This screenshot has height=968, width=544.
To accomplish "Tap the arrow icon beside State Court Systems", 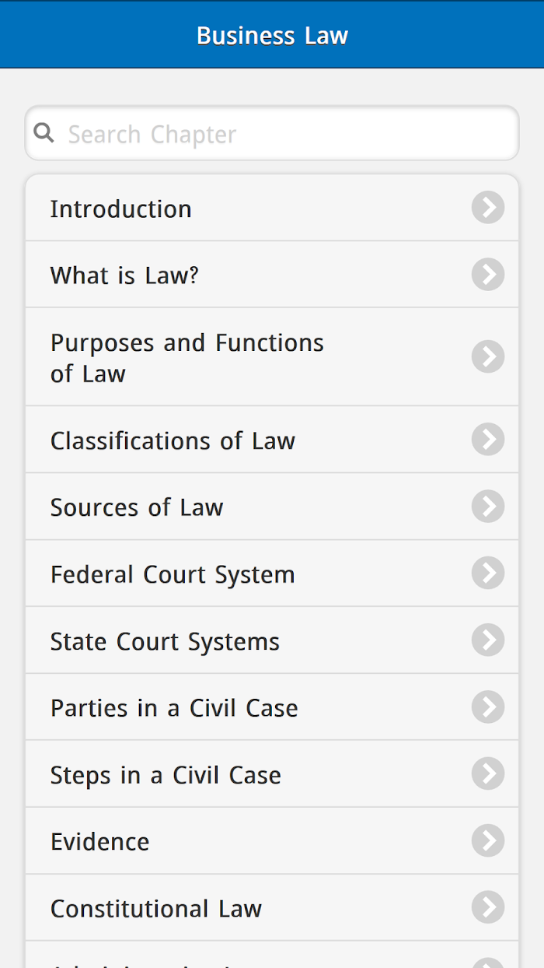I will point(488,640).
